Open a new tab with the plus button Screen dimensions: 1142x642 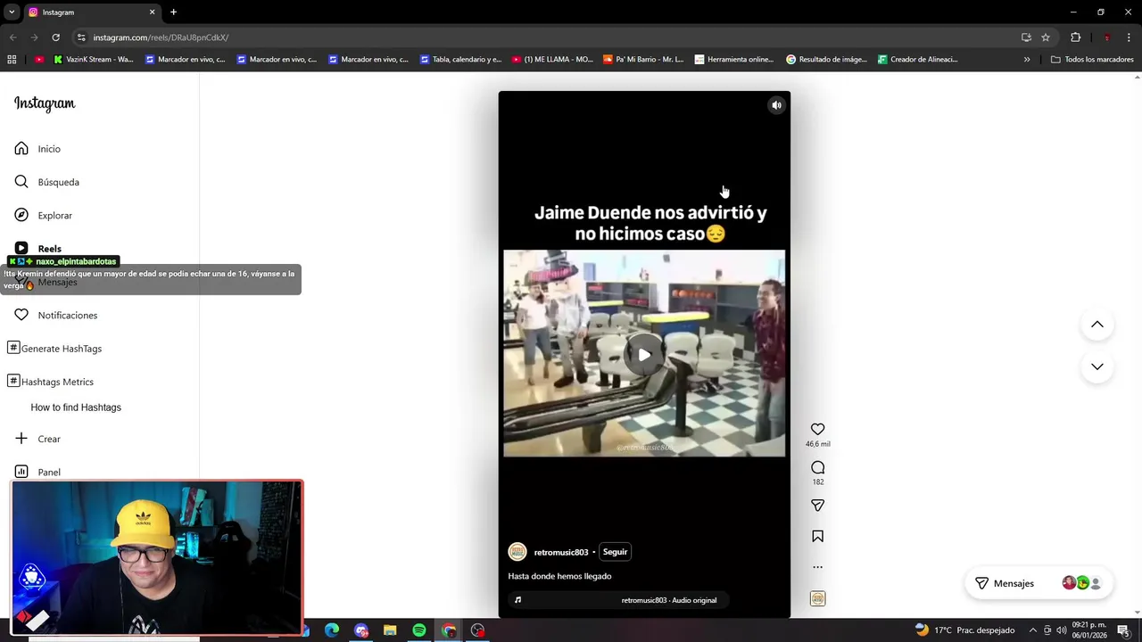pos(173,12)
